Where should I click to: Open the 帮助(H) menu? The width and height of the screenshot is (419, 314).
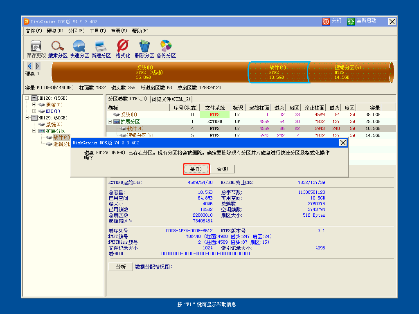(140, 31)
